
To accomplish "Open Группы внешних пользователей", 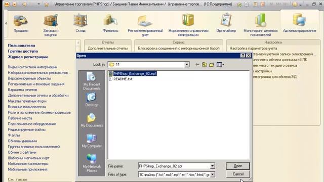I will click(x=34, y=147).
